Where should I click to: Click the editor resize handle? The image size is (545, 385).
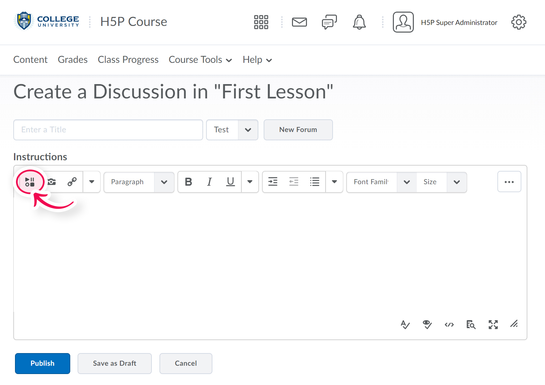[x=514, y=323]
